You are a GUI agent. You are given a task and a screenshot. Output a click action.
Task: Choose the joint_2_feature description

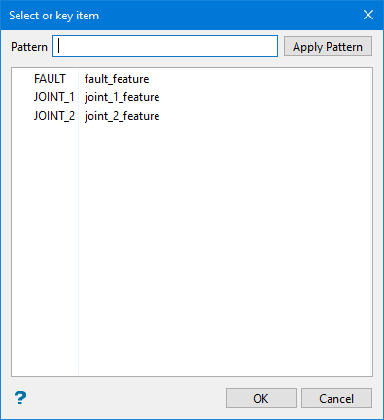[122, 116]
